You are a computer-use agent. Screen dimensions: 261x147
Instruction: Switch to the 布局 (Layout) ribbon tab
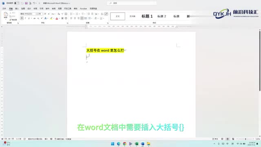pos(35,9)
